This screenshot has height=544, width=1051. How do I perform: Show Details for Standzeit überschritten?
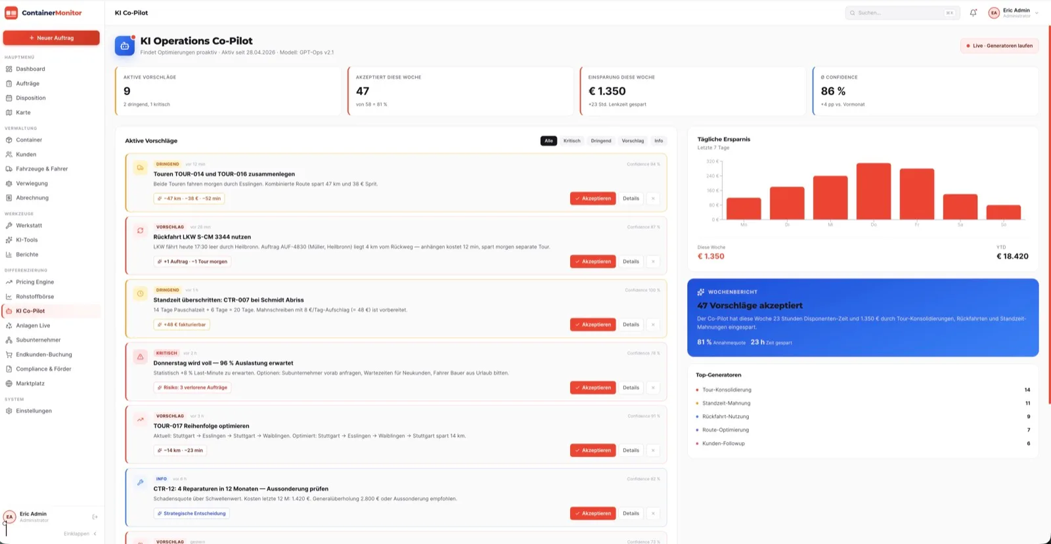631,324
